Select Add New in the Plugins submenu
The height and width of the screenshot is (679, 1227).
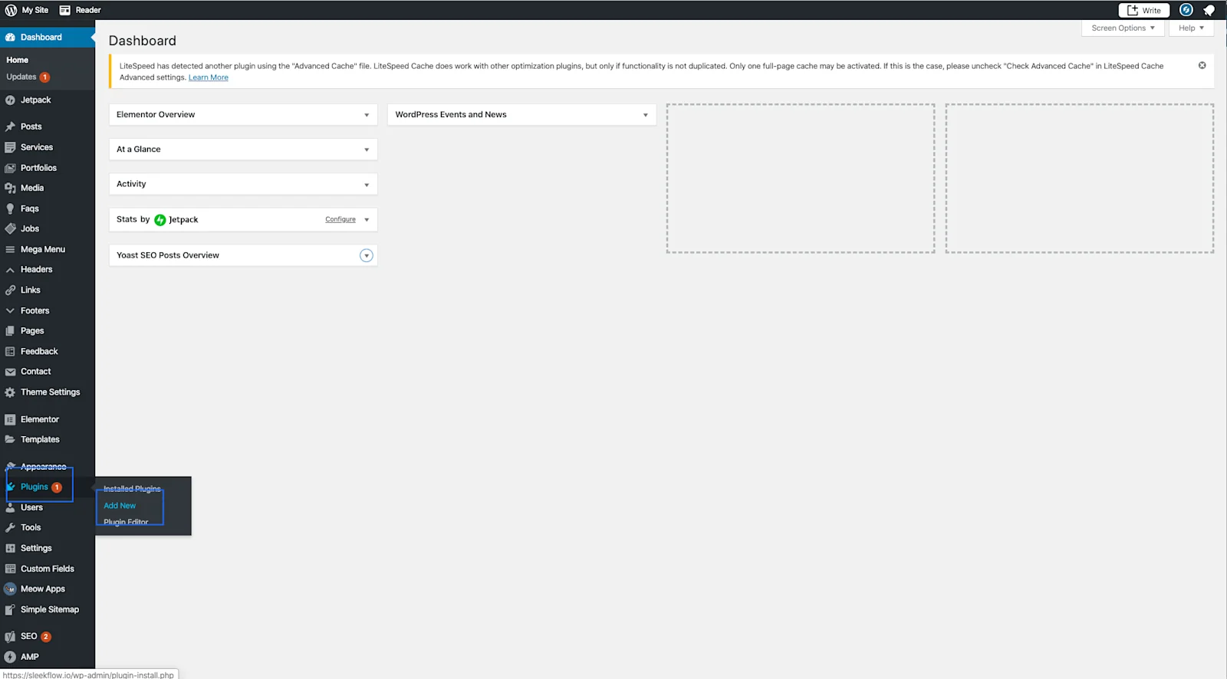point(120,506)
